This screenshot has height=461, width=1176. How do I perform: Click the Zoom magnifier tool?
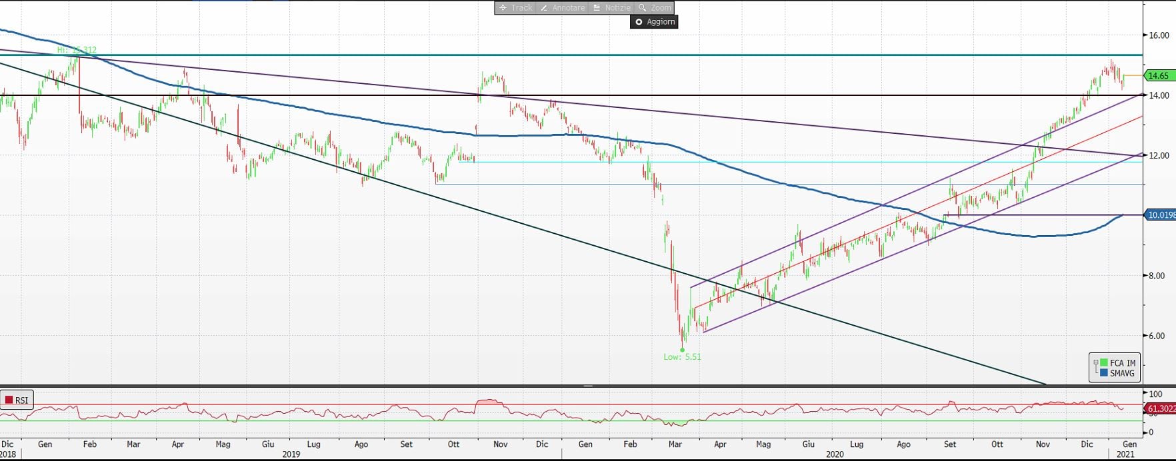pyautogui.click(x=654, y=8)
